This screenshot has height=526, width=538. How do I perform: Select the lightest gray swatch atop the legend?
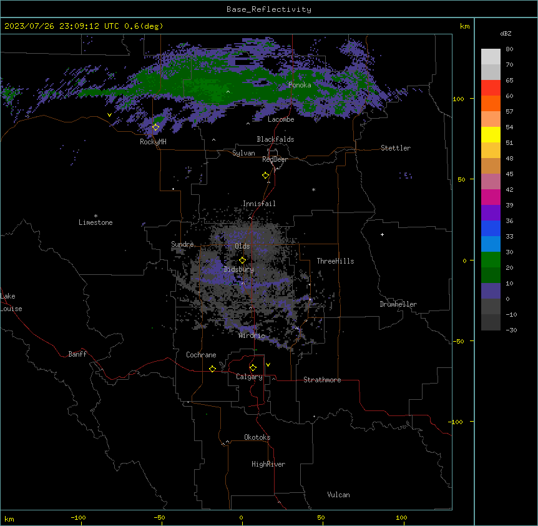(x=491, y=57)
